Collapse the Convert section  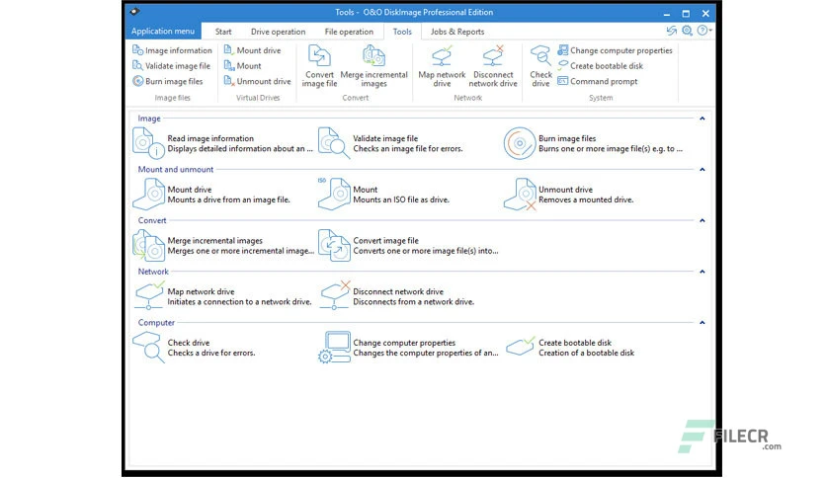[x=702, y=220]
